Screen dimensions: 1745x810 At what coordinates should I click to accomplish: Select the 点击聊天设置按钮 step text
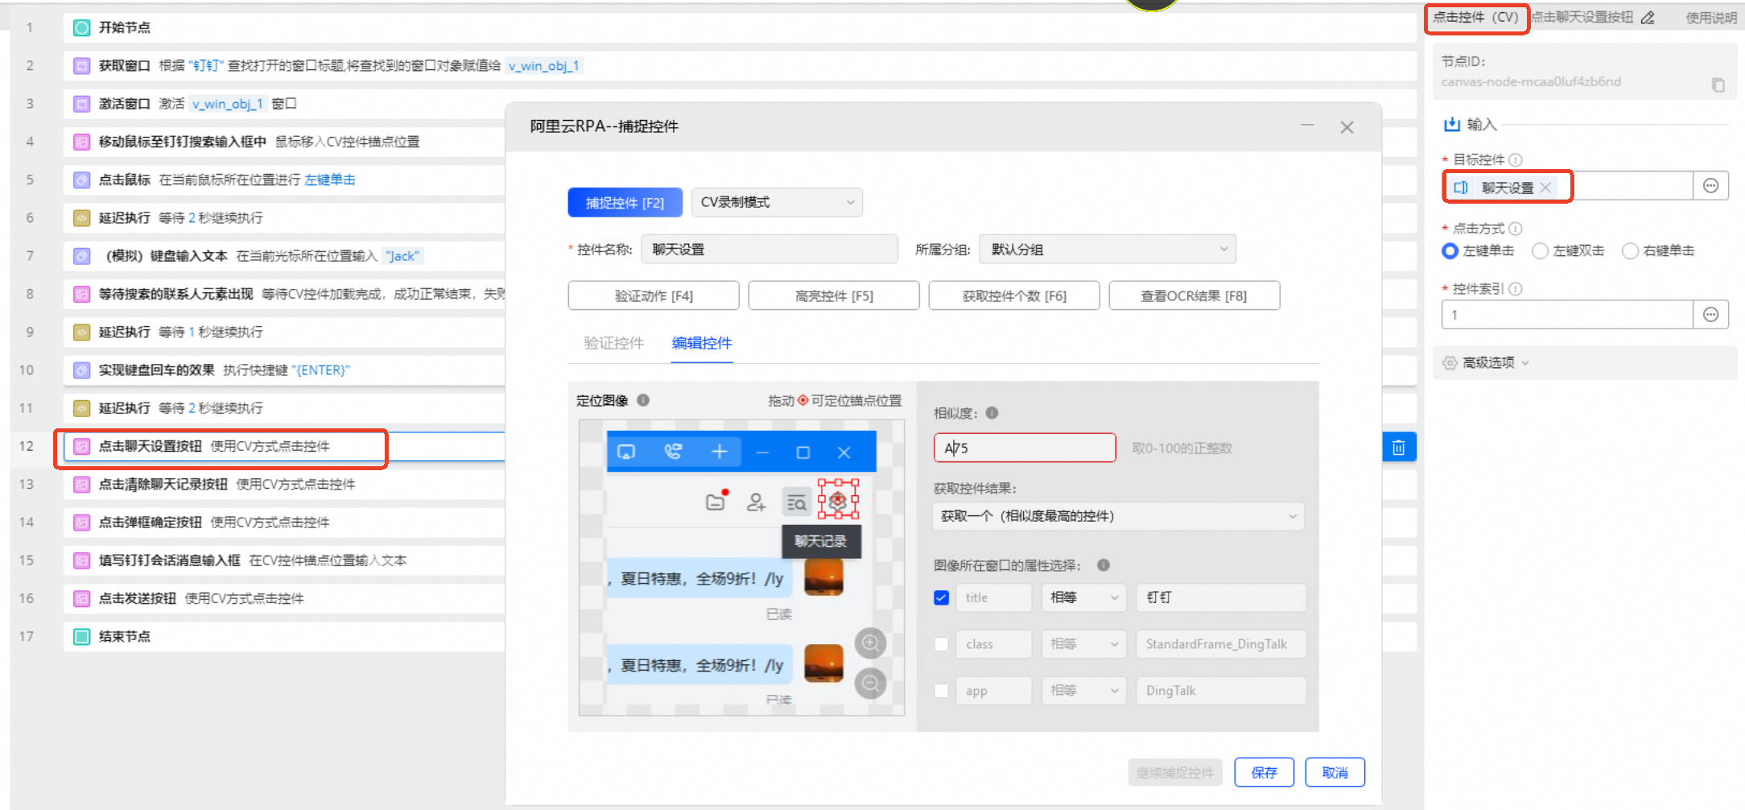click(x=151, y=446)
